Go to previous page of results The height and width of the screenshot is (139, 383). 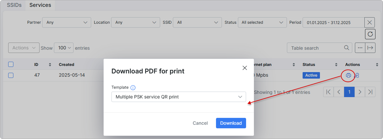pos(339,92)
